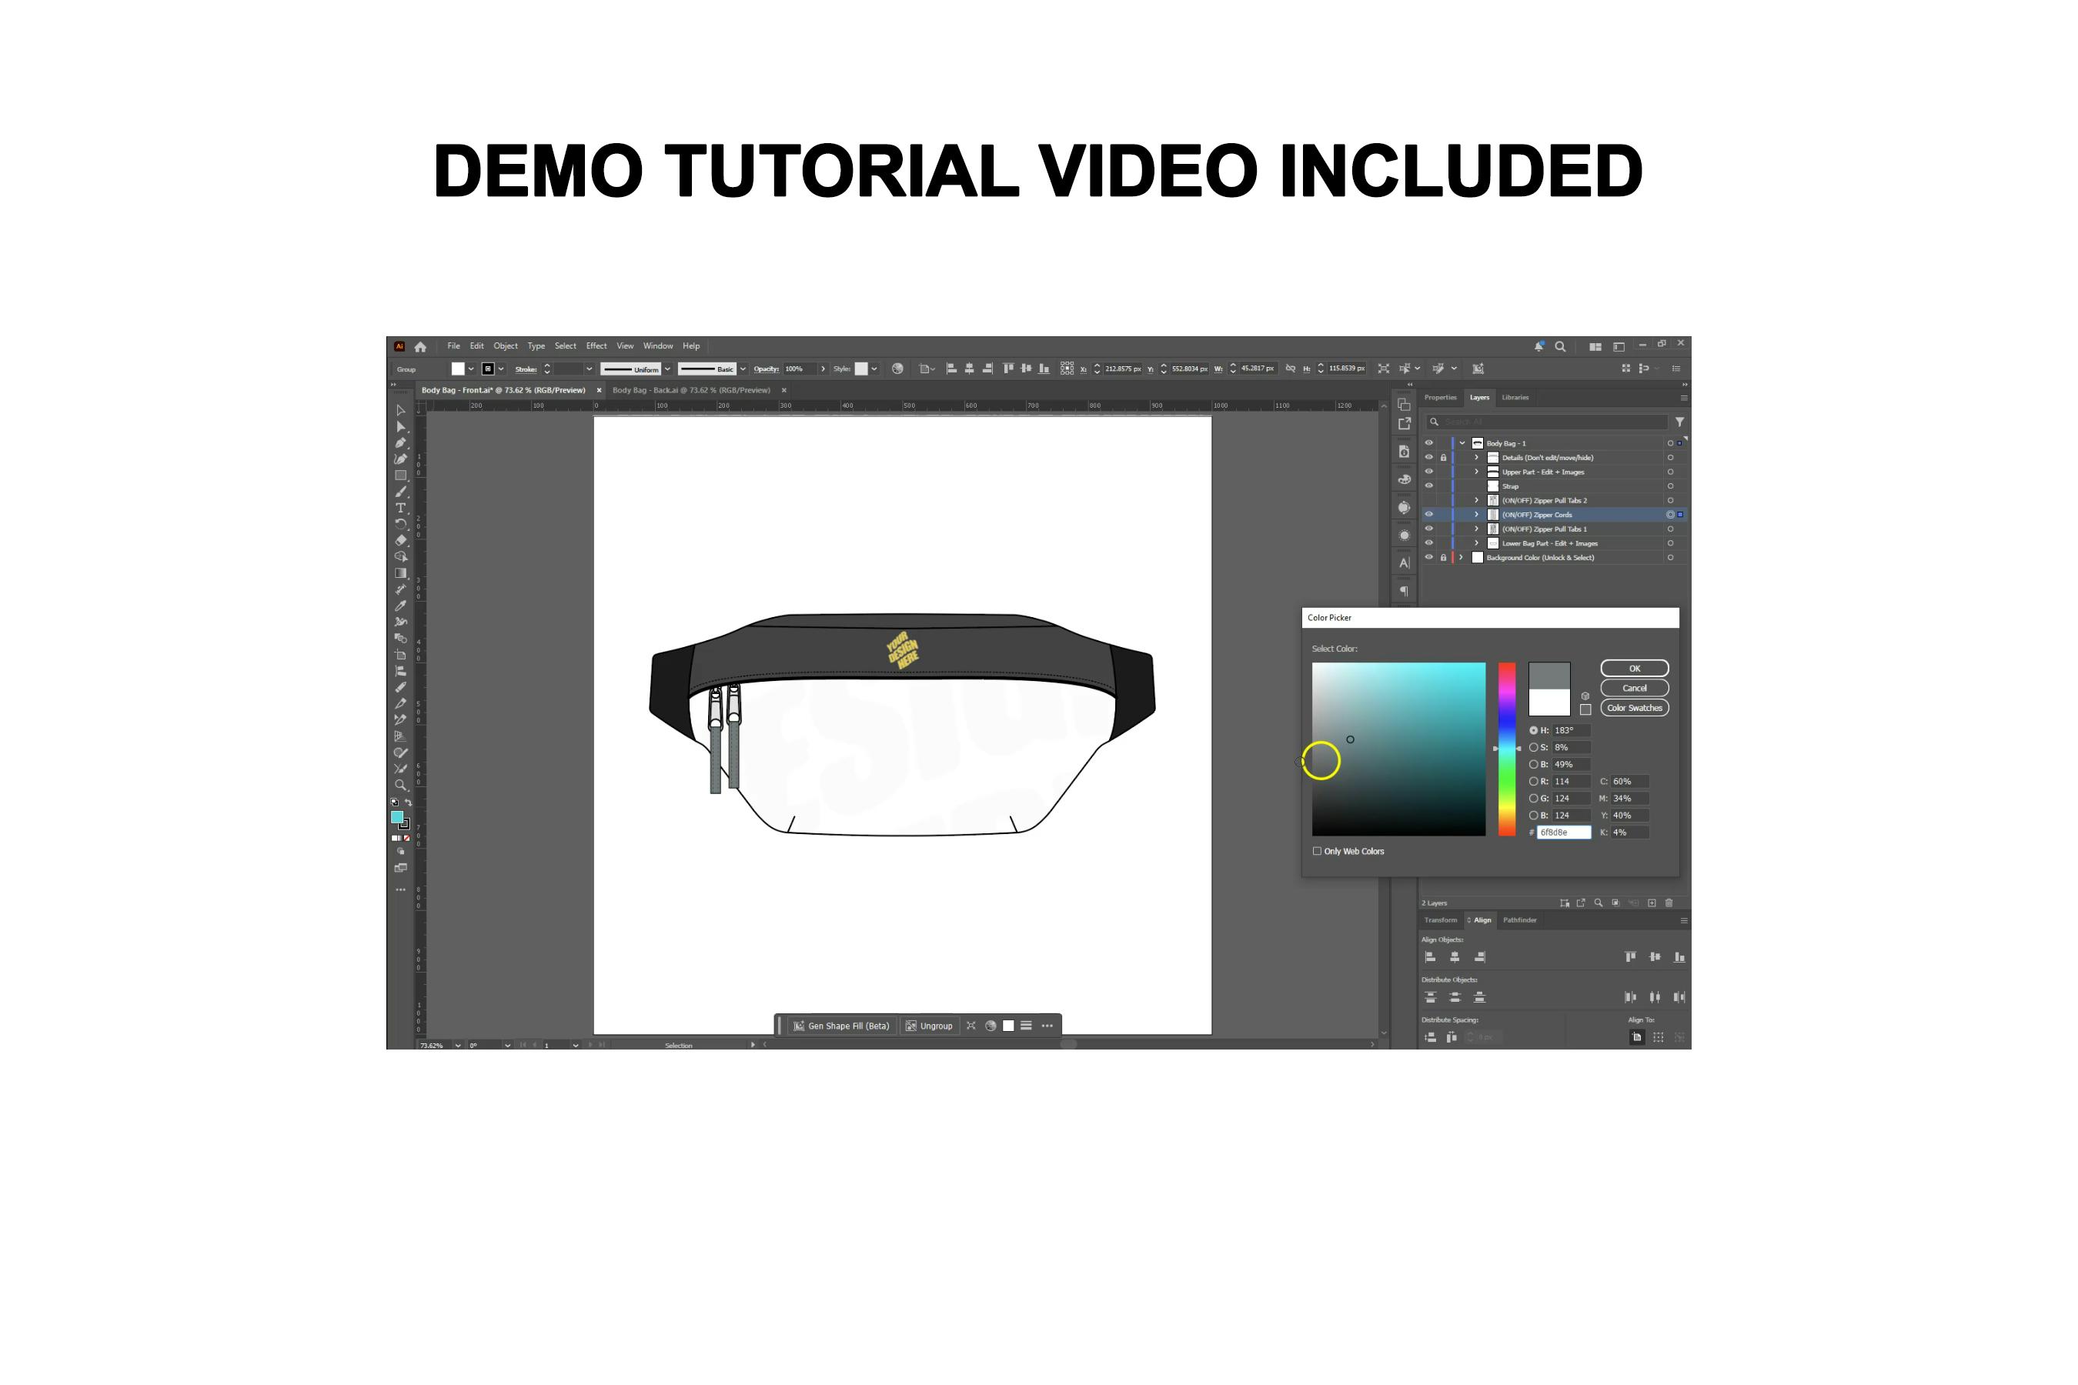Open the Object menu
2078x1385 pixels.
[x=506, y=346]
